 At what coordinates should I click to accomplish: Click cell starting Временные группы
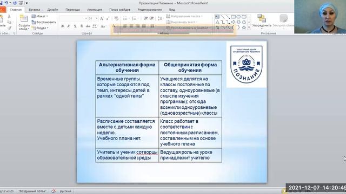(x=127, y=96)
